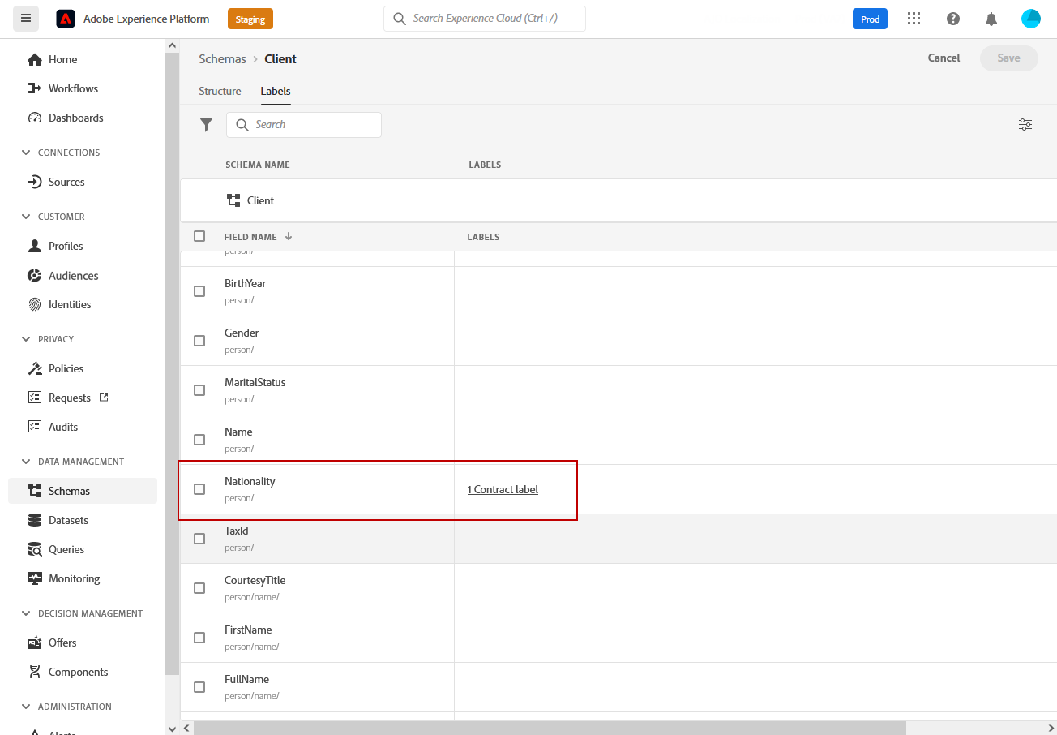This screenshot has width=1057, height=735.
Task: Collapse the Connections section
Action: click(25, 153)
